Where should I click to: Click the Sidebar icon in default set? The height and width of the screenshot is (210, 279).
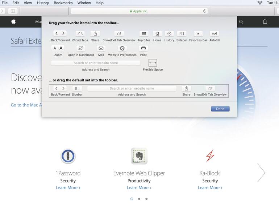[x=77, y=89]
